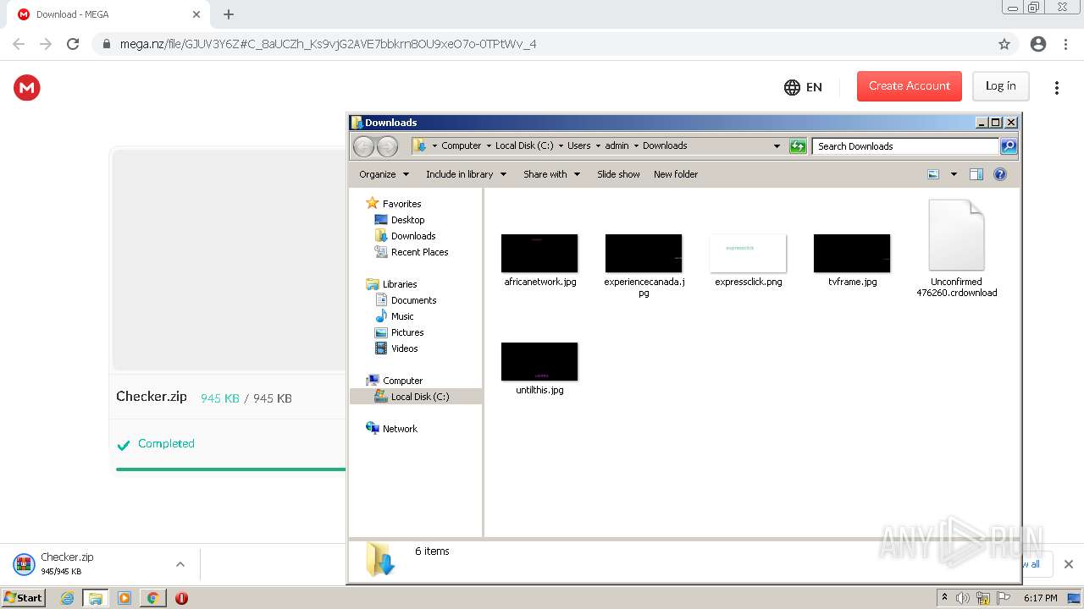
Task: Go forward in the browser
Action: [46, 44]
